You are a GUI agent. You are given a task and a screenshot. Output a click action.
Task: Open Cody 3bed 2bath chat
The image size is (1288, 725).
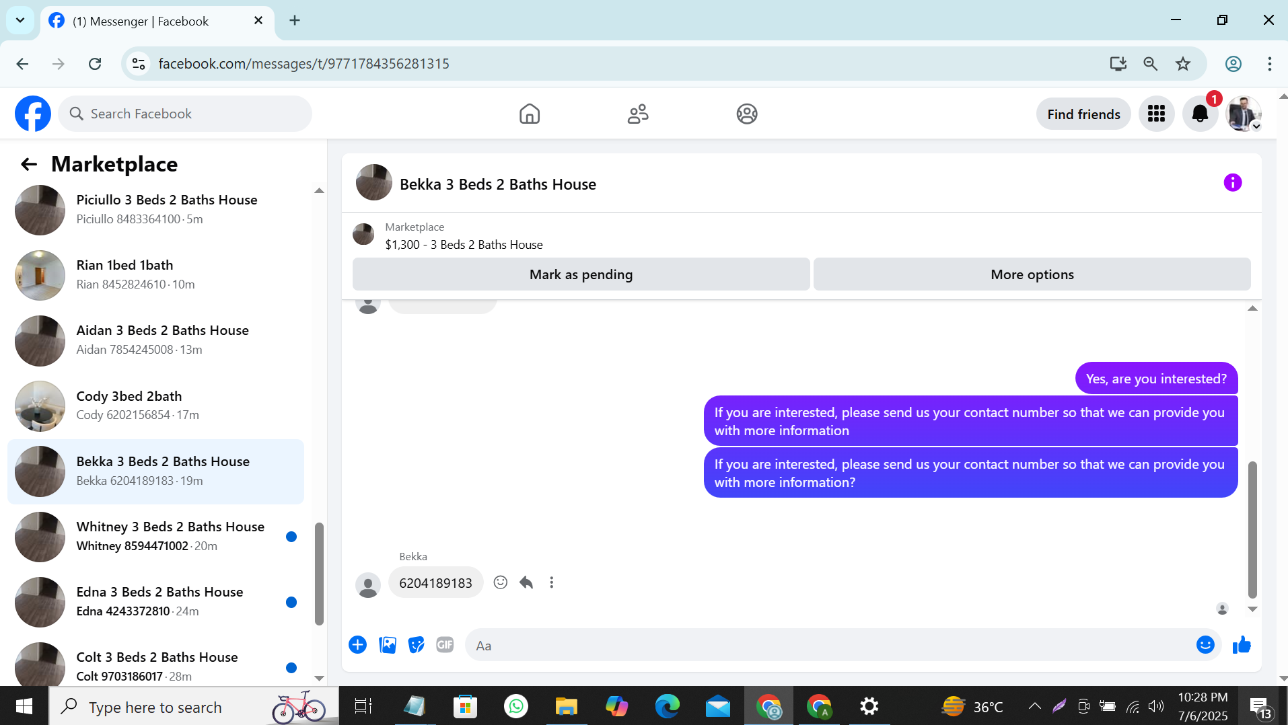coord(156,406)
